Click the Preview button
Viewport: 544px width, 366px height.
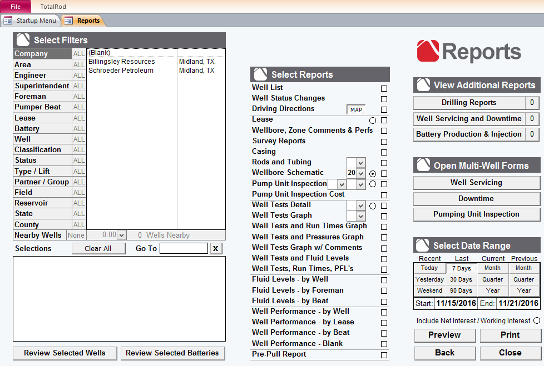click(x=445, y=335)
